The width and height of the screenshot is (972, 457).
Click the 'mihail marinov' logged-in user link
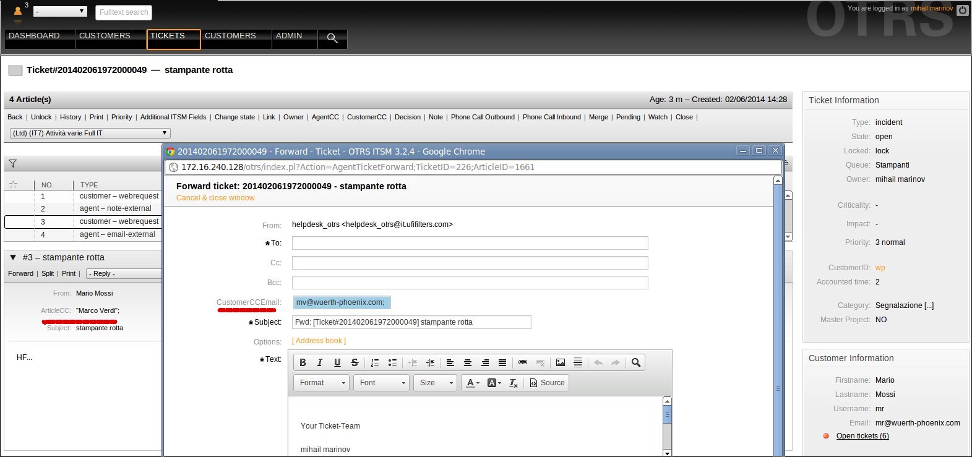tap(931, 9)
